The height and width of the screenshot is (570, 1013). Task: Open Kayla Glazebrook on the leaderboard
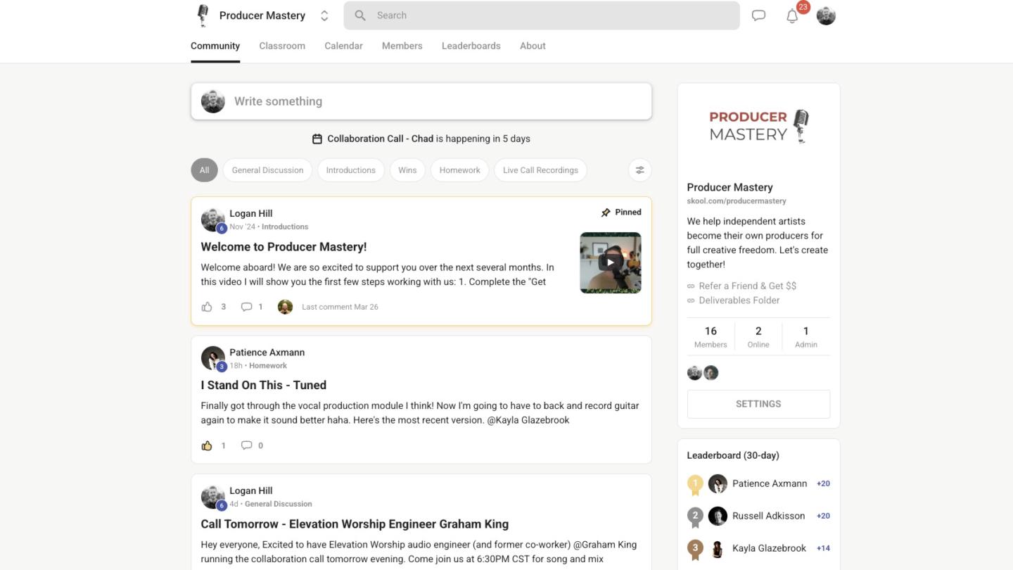click(x=769, y=548)
